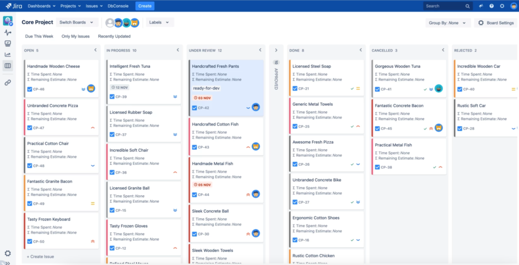Open the user profile avatar in top bar
The width and height of the screenshot is (519, 265).
click(x=513, y=6)
